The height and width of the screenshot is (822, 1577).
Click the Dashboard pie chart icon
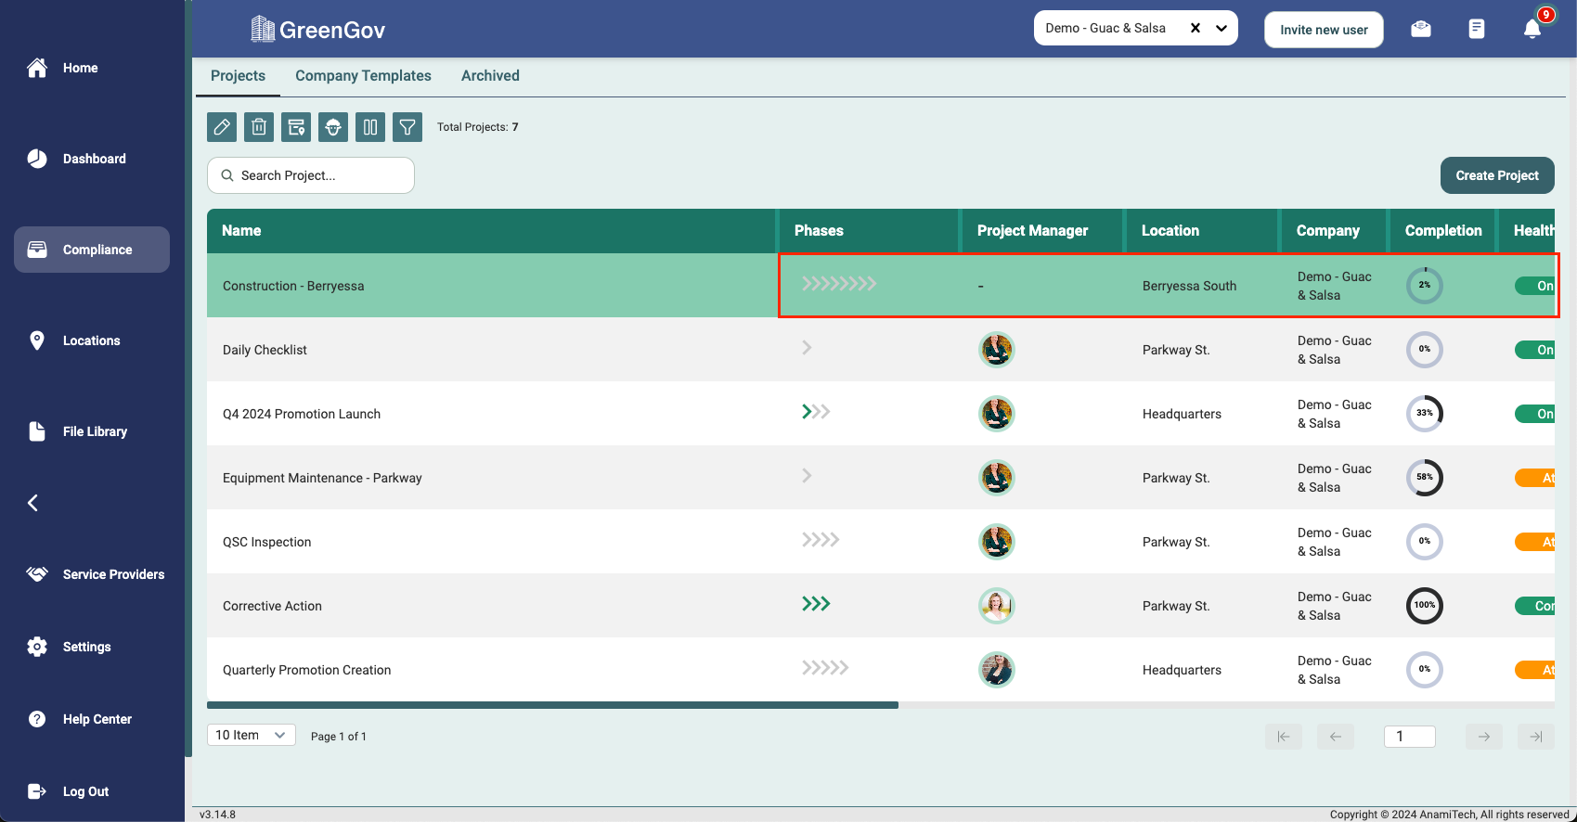(37, 159)
